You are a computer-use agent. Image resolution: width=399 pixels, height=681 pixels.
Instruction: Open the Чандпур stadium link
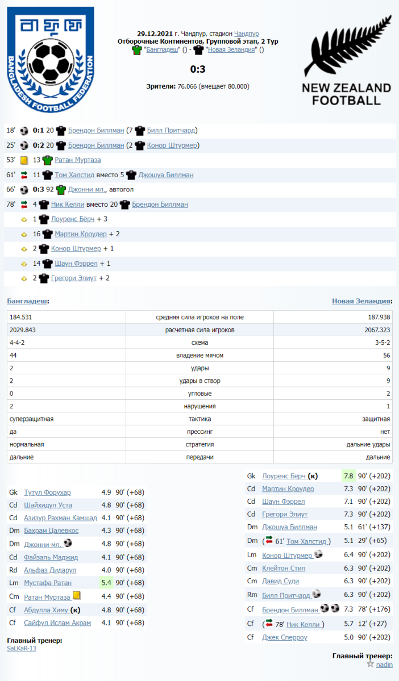point(247,34)
